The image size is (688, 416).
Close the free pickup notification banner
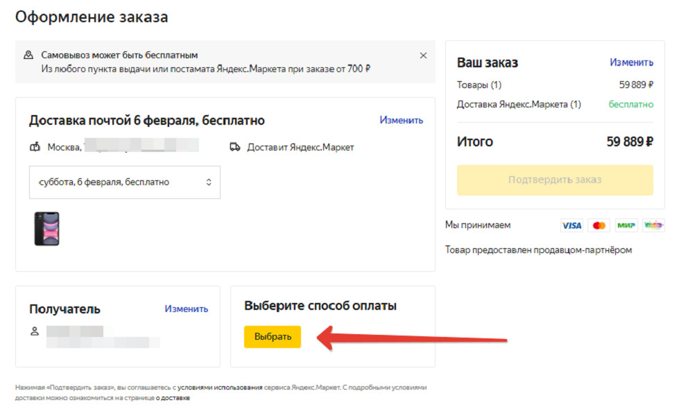click(423, 55)
